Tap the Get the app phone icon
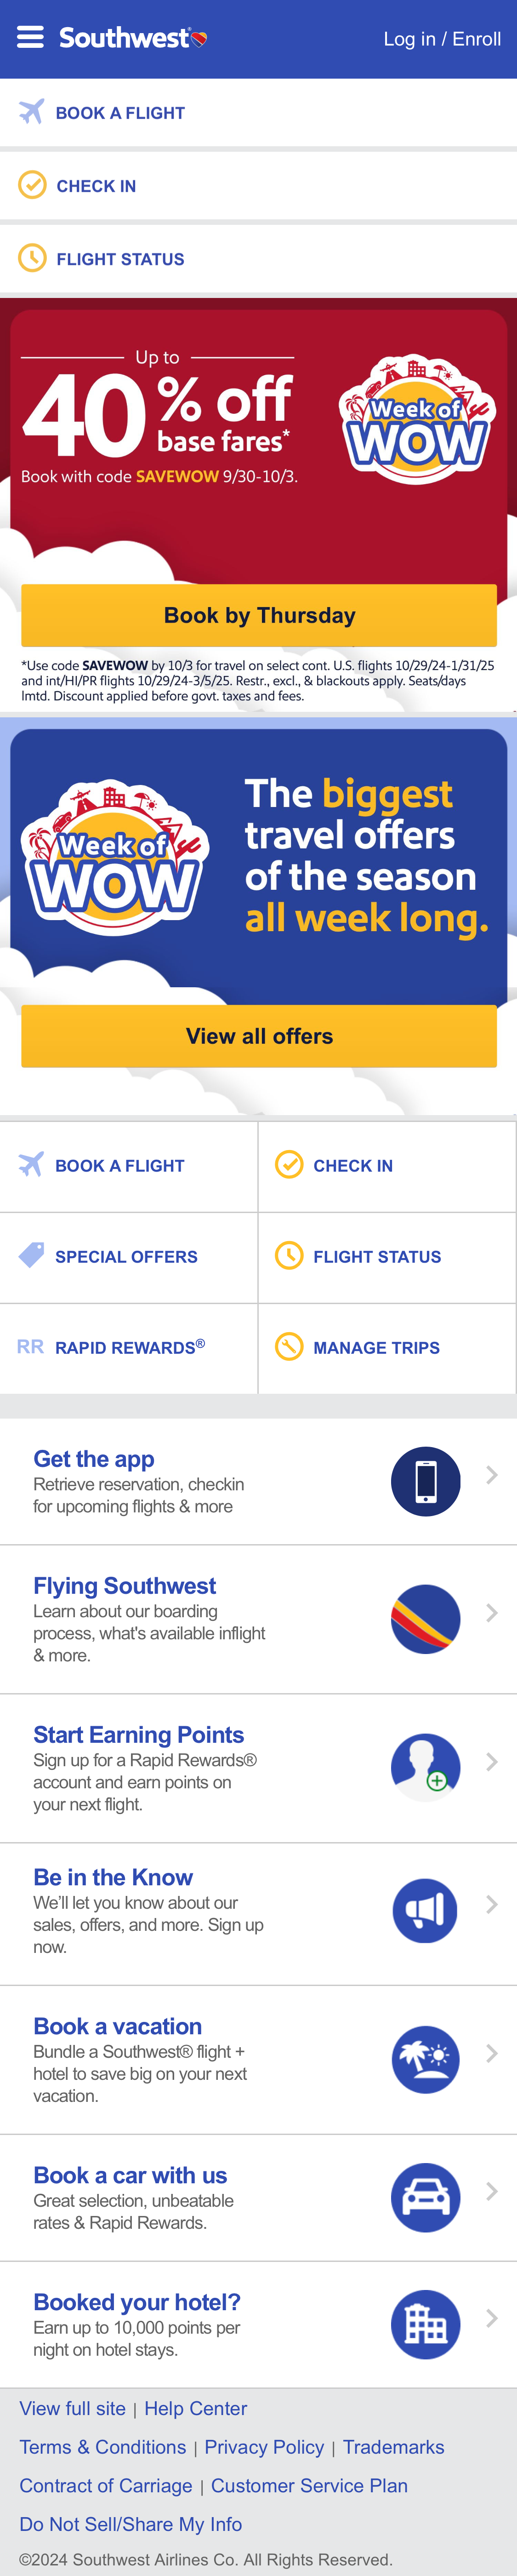This screenshot has height=2576, width=517. pyautogui.click(x=425, y=1481)
